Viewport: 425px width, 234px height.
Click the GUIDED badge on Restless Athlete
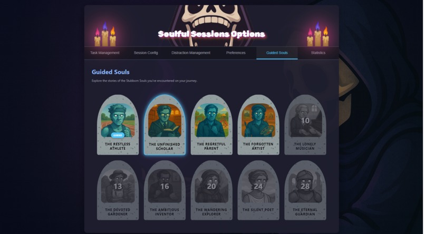coord(118,135)
